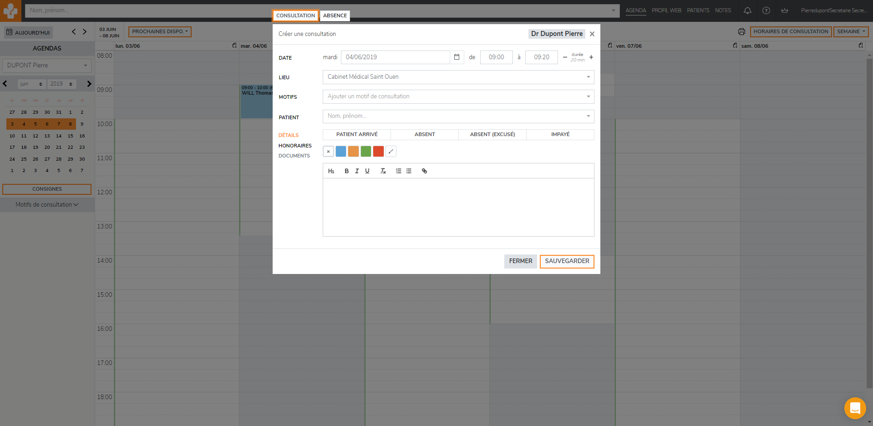Image resolution: width=873 pixels, height=426 pixels.
Task: Insert a numbered list in the notes
Action: (398, 171)
